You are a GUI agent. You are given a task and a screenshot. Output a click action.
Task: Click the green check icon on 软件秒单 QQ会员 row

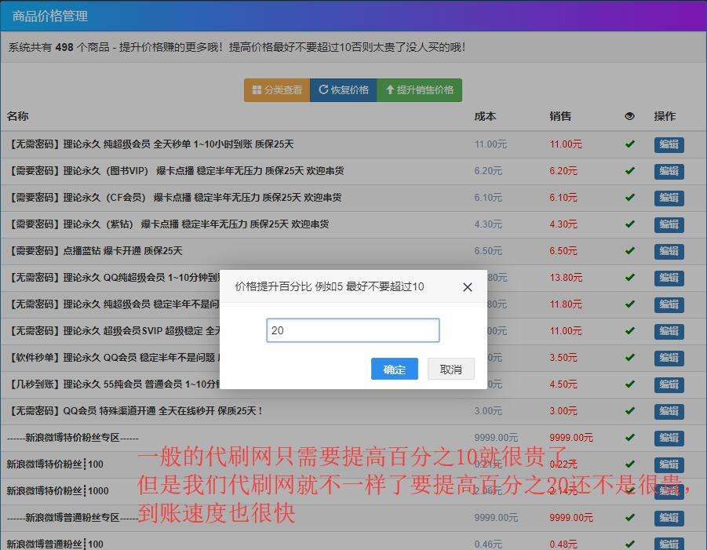[630, 358]
